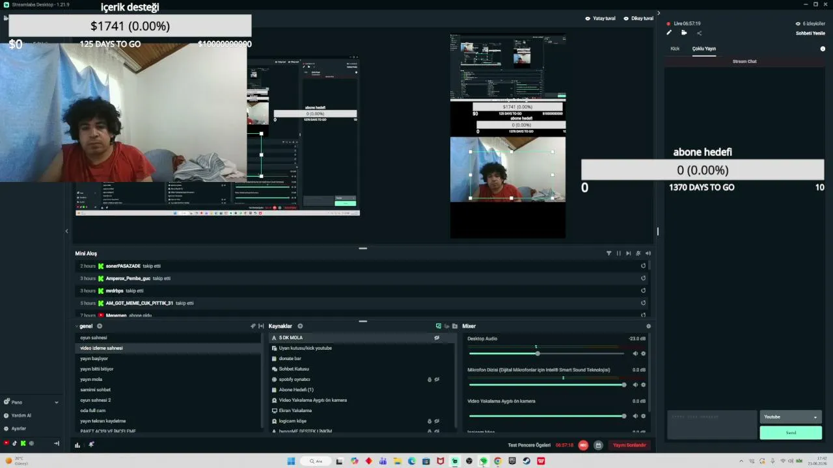Open the scene transitions icon in scenes header
This screenshot has height=468, width=833.
(253, 326)
